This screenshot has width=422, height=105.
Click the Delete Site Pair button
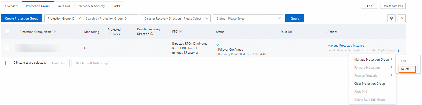[393, 6]
